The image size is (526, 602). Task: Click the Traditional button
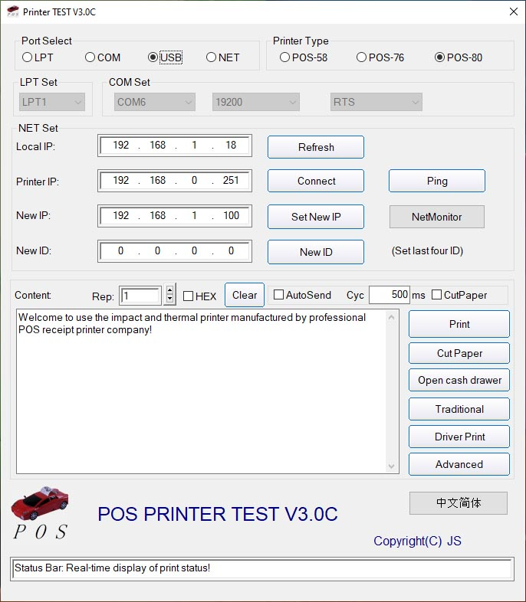459,409
